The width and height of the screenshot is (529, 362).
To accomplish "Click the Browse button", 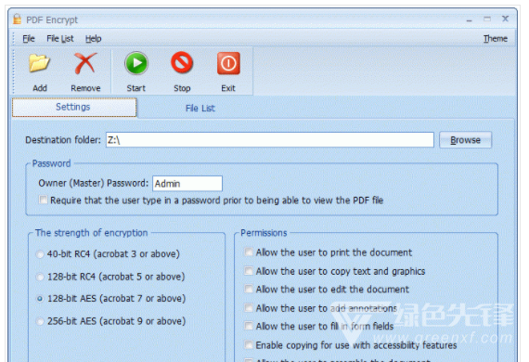I will [x=466, y=139].
